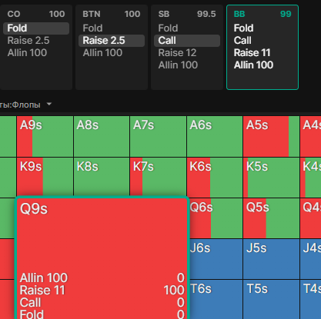Click the J6s hand cell
Screen dimensions: 321x319
coord(216,259)
